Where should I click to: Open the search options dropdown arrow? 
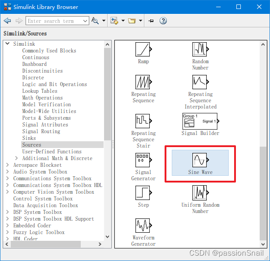[104, 21]
